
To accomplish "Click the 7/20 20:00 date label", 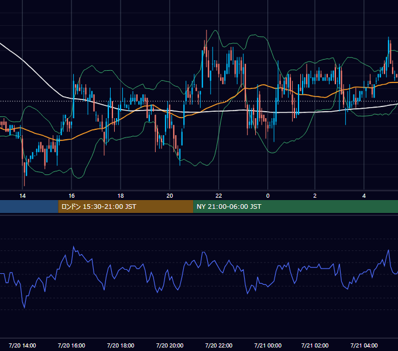I will tap(170, 345).
